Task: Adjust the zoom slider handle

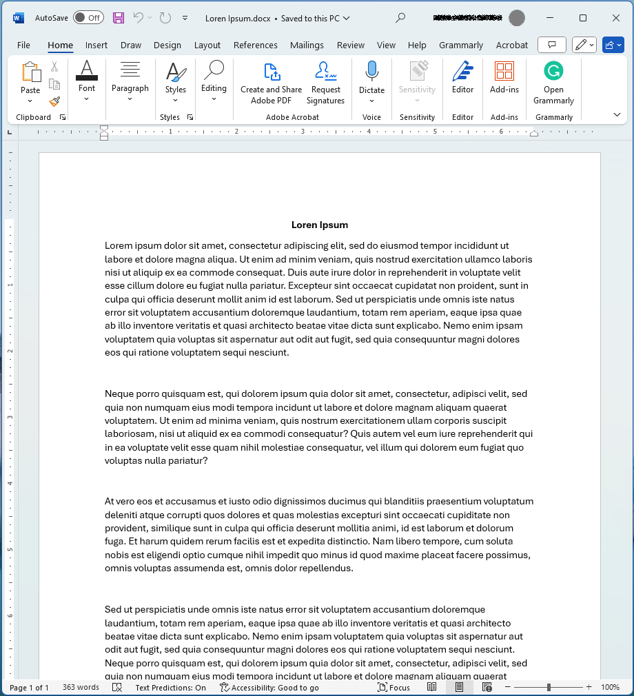Action: click(549, 687)
